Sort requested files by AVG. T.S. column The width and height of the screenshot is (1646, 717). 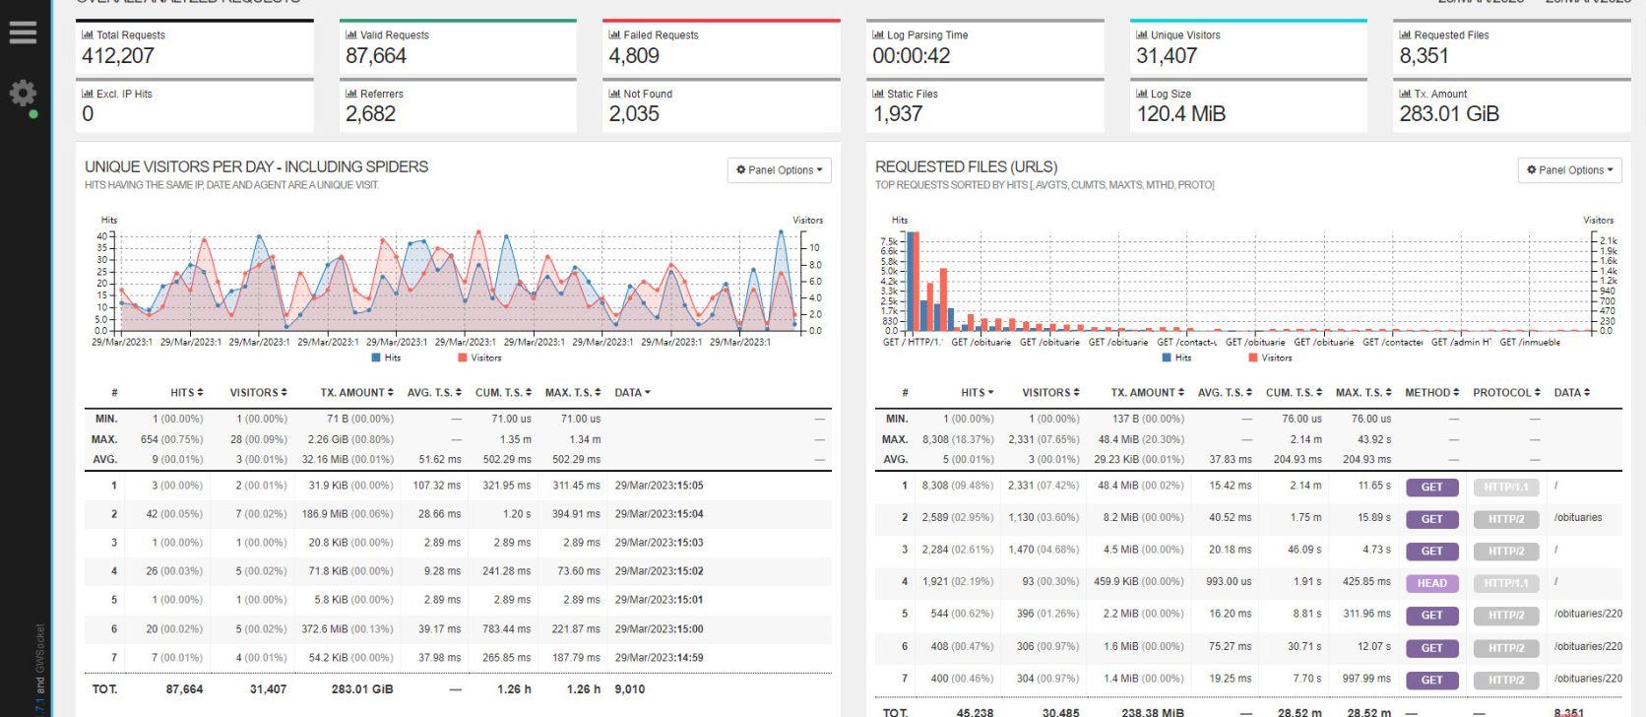tap(1225, 392)
